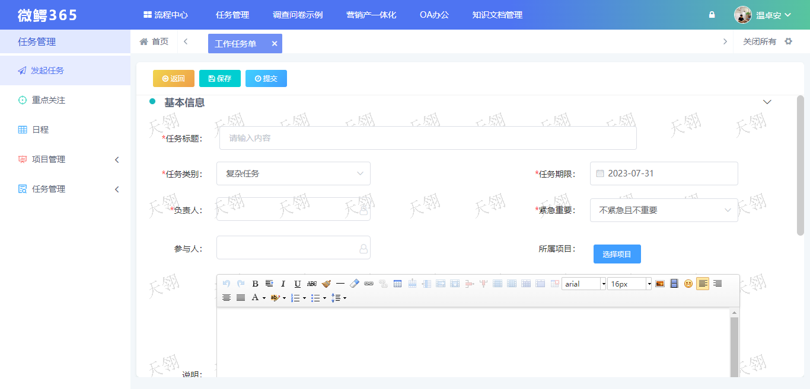Open the font color picker A icon
Image resolution: width=810 pixels, height=389 pixels.
(x=256, y=297)
